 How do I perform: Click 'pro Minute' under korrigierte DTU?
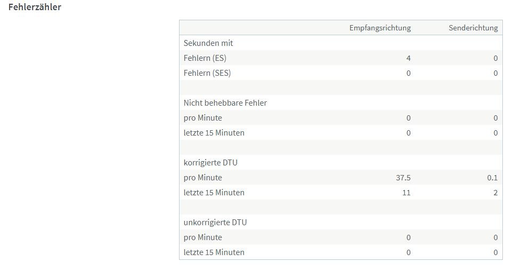pos(203,178)
